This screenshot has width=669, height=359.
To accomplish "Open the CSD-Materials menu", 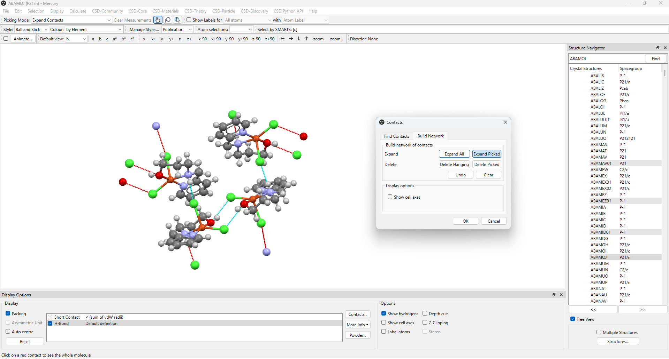I will tap(165, 11).
